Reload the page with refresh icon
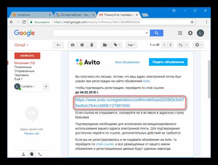The width and height of the screenshot is (218, 165). point(24,22)
